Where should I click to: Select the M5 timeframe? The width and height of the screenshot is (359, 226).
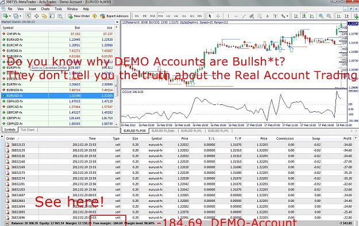point(145,16)
